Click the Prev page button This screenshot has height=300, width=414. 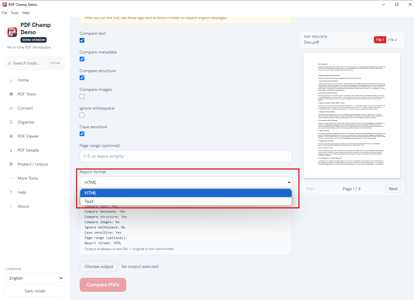tap(310, 189)
